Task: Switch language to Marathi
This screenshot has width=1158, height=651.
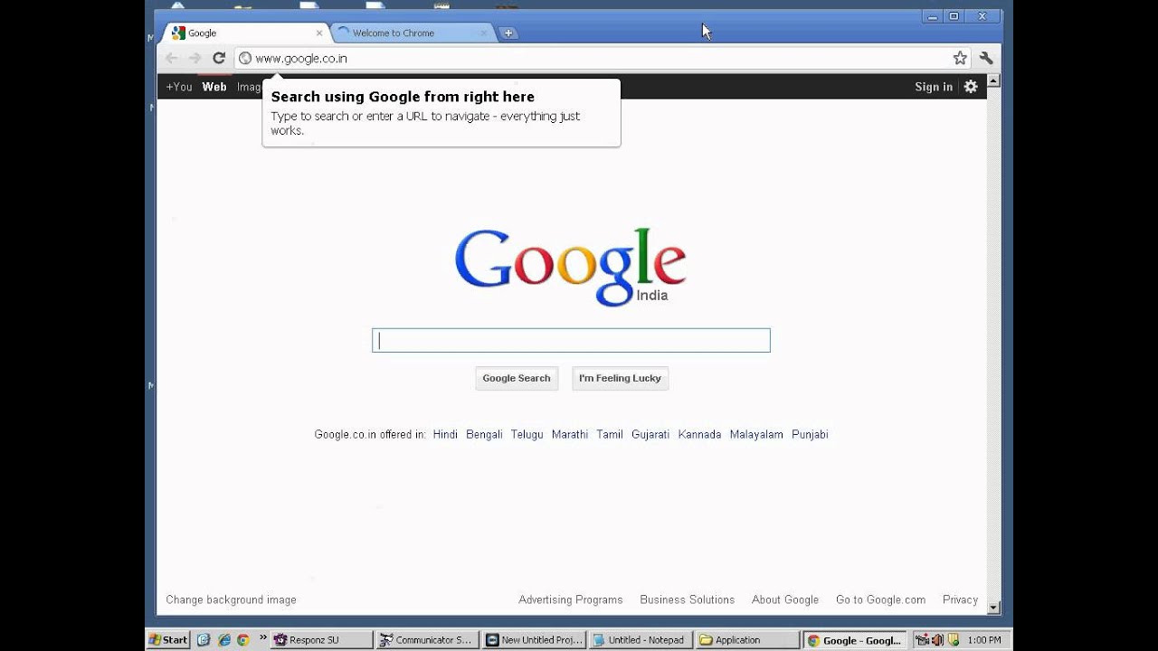Action: (570, 435)
